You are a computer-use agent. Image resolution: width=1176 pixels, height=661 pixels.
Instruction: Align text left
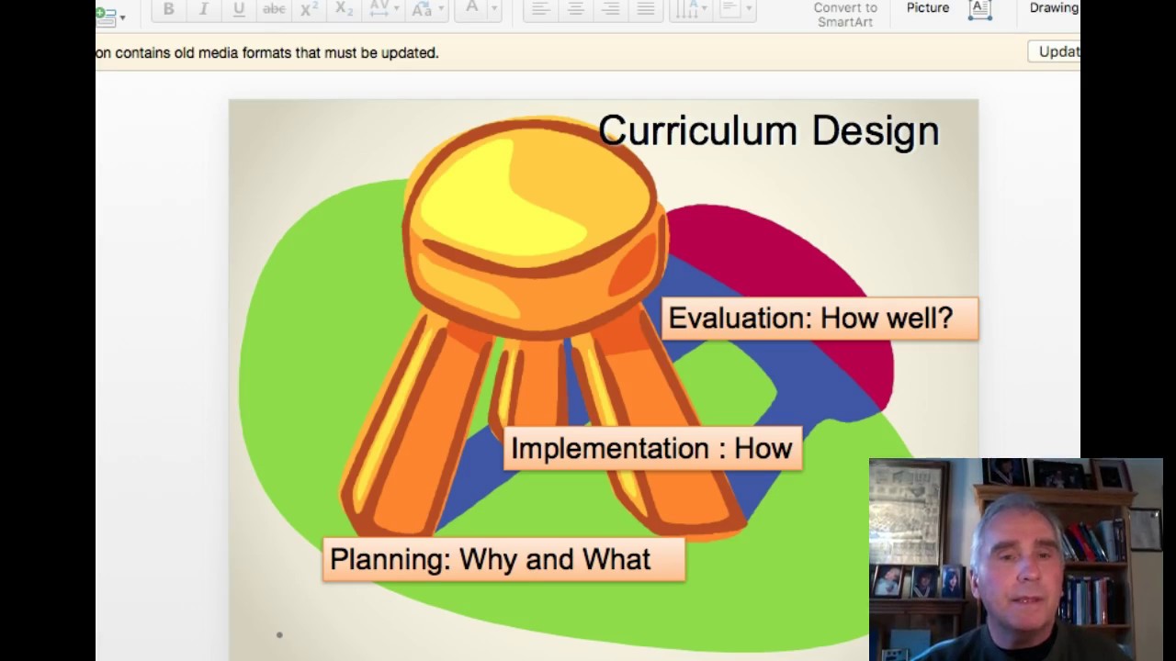click(x=540, y=9)
